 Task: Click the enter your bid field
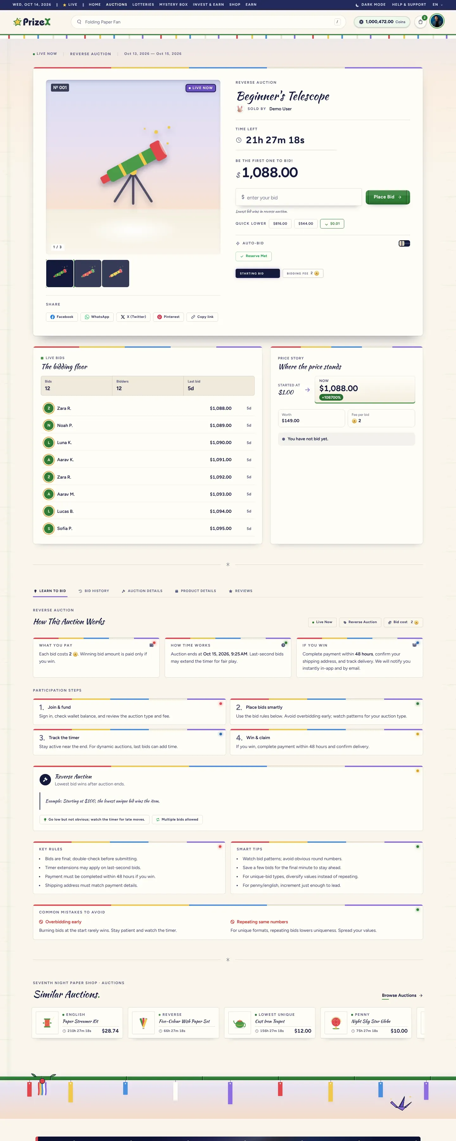[299, 197]
